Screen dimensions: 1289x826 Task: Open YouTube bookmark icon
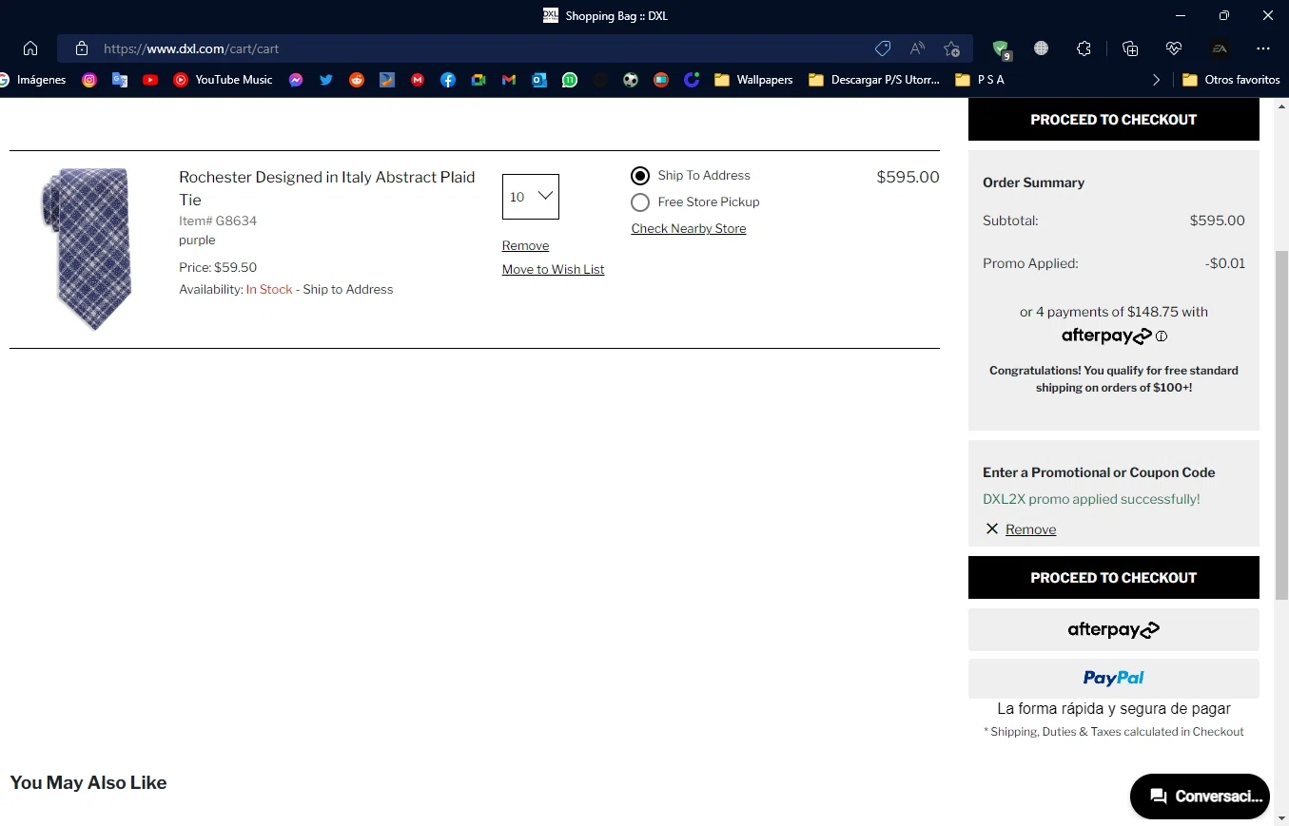150,80
